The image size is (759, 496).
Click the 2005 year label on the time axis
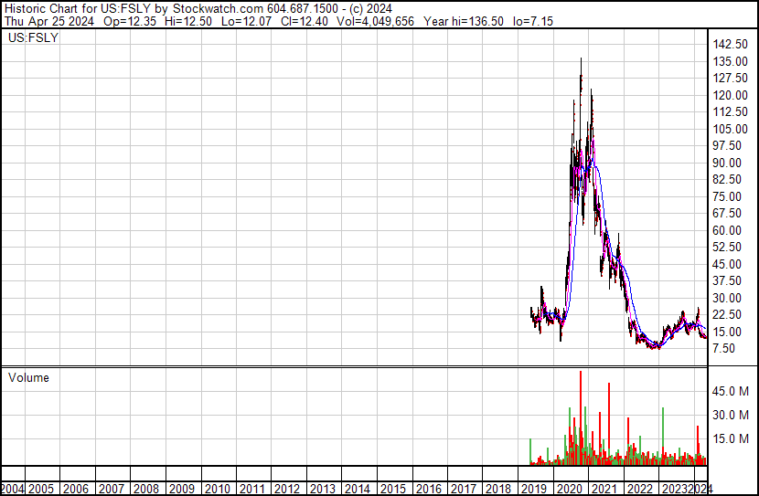[41, 489]
